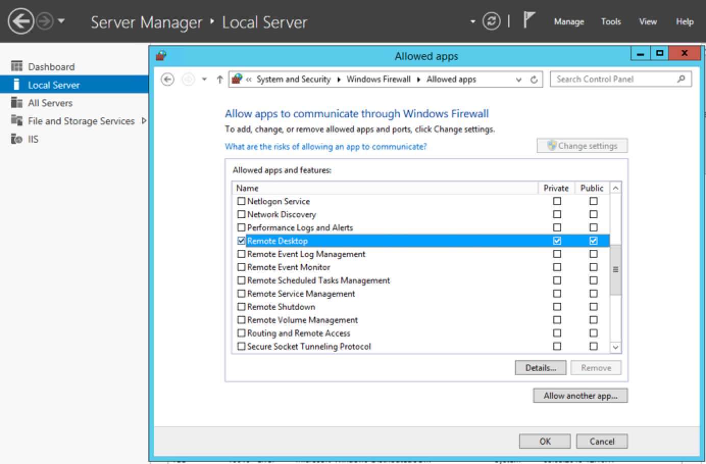Refresh Server Manager with circular arrows icon

pos(491,21)
